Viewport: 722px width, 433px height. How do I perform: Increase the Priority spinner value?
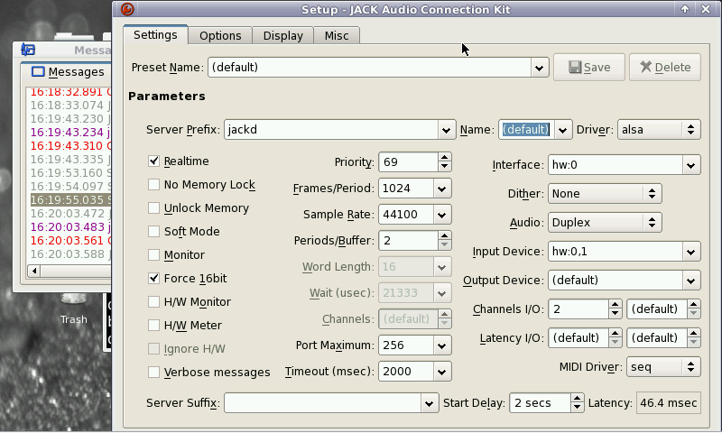point(444,158)
